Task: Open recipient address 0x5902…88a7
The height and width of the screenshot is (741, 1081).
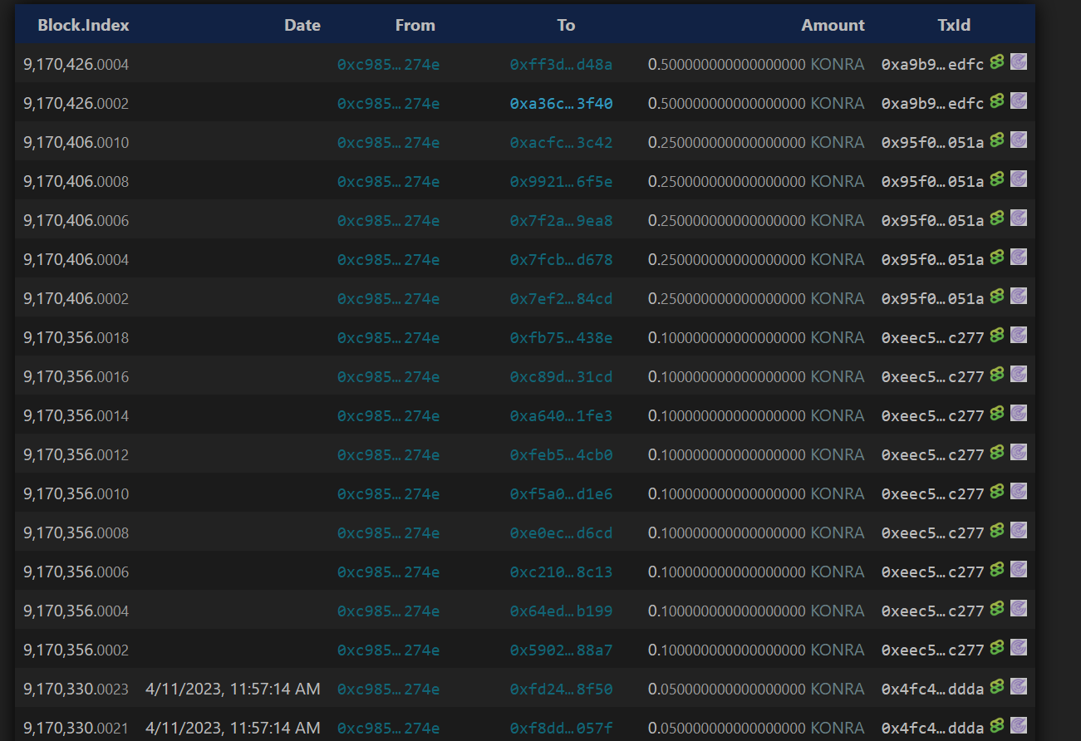Action: coord(561,650)
